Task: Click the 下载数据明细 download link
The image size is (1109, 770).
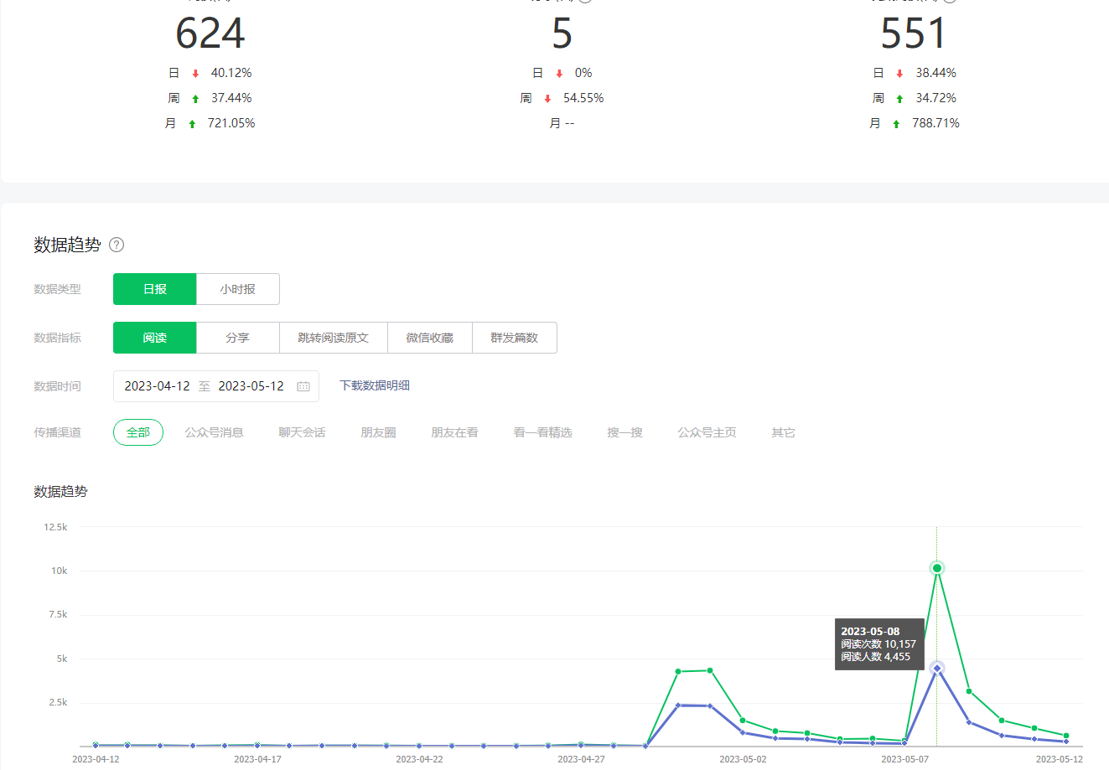Action: pyautogui.click(x=374, y=385)
